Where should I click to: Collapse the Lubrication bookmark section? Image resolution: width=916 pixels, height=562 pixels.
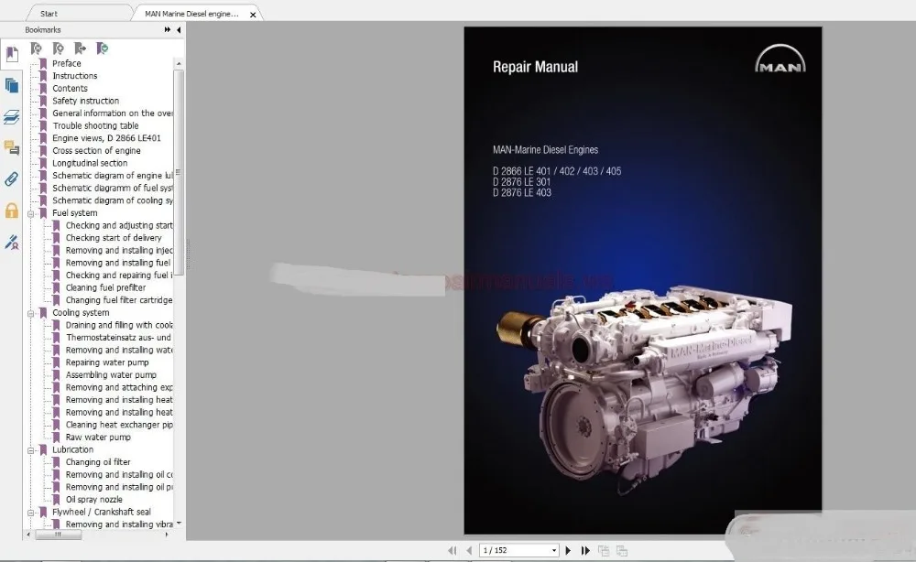pyautogui.click(x=32, y=449)
